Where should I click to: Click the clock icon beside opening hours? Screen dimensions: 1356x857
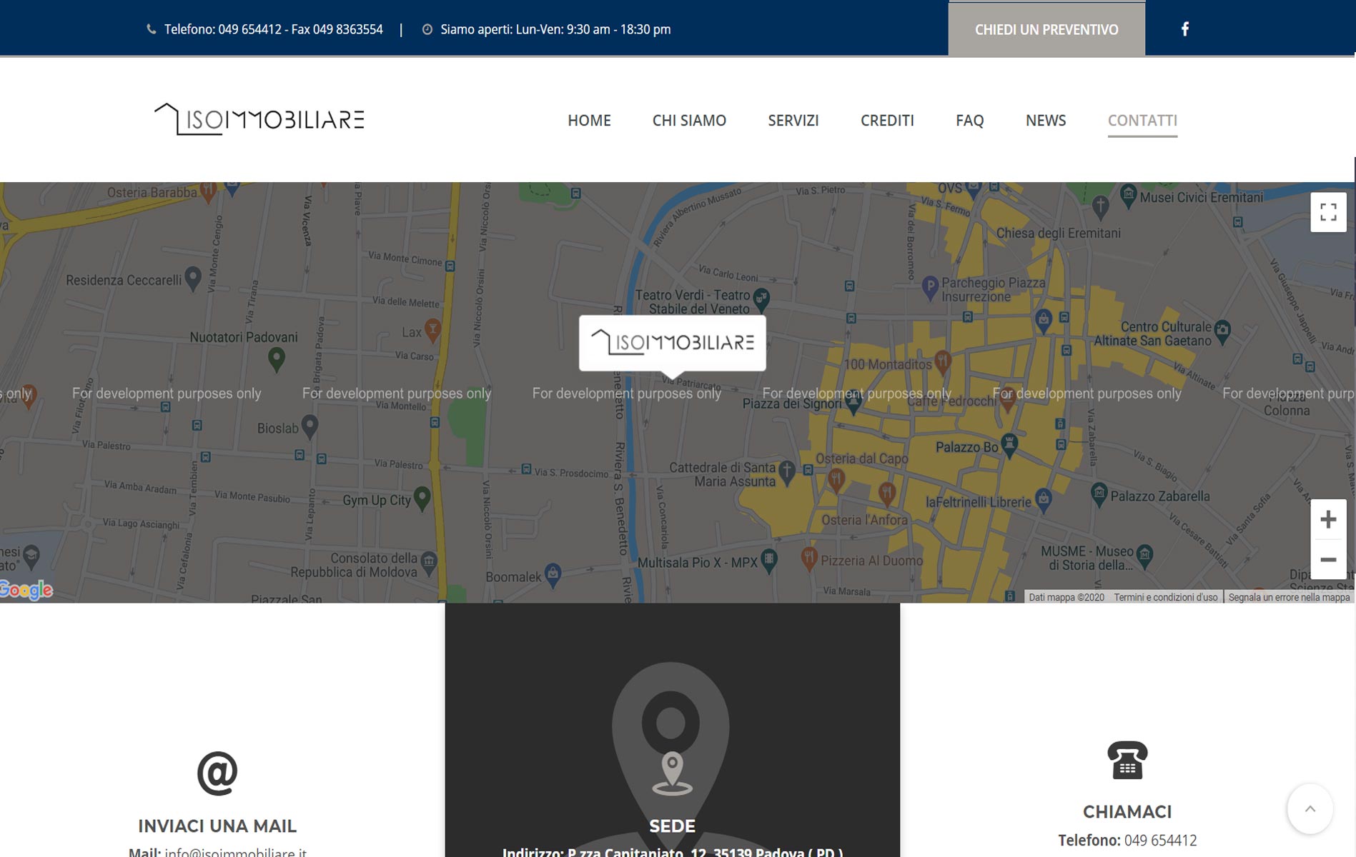(x=427, y=29)
